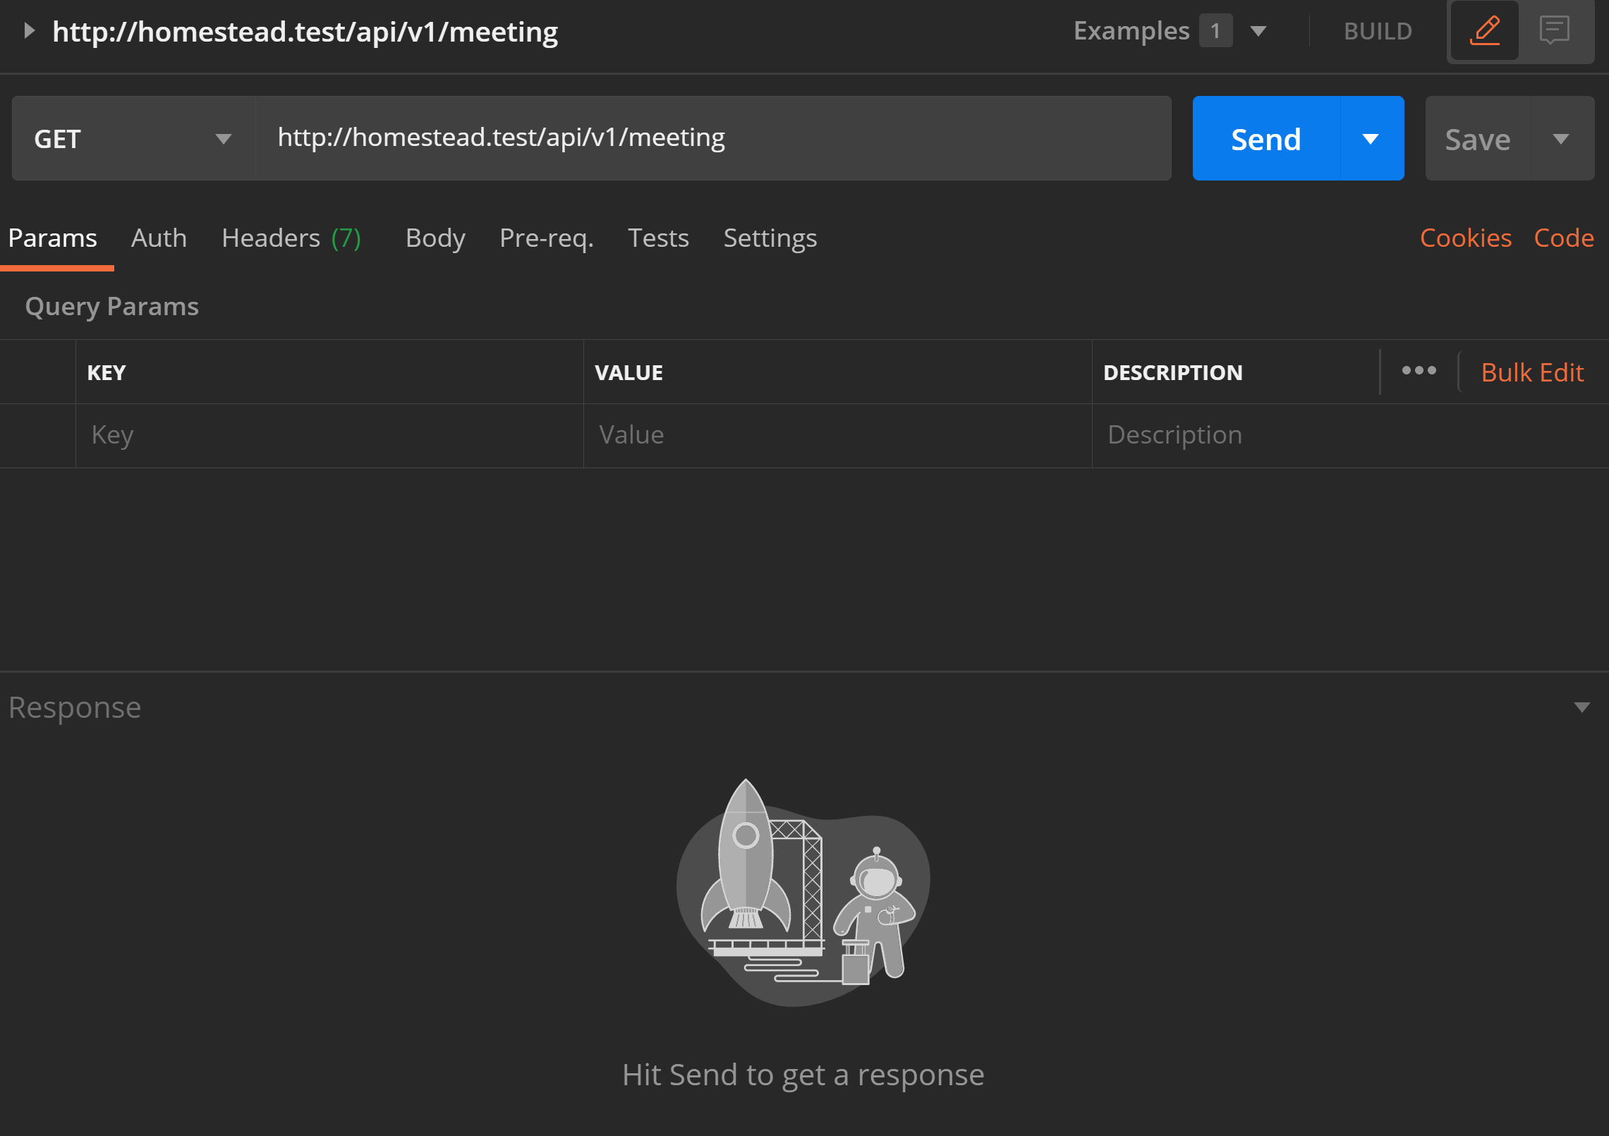The height and width of the screenshot is (1136, 1609).
Task: Open the Cookies link
Action: [1465, 238]
